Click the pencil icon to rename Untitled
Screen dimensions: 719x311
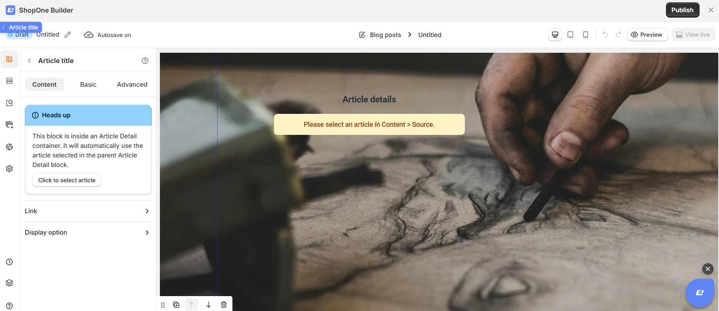pos(68,35)
